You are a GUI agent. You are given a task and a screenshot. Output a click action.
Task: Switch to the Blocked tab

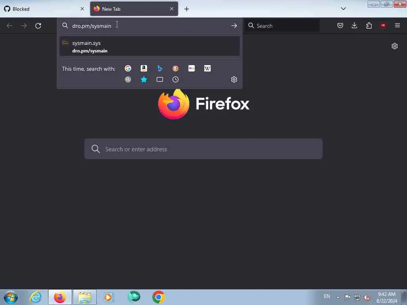coord(44,9)
